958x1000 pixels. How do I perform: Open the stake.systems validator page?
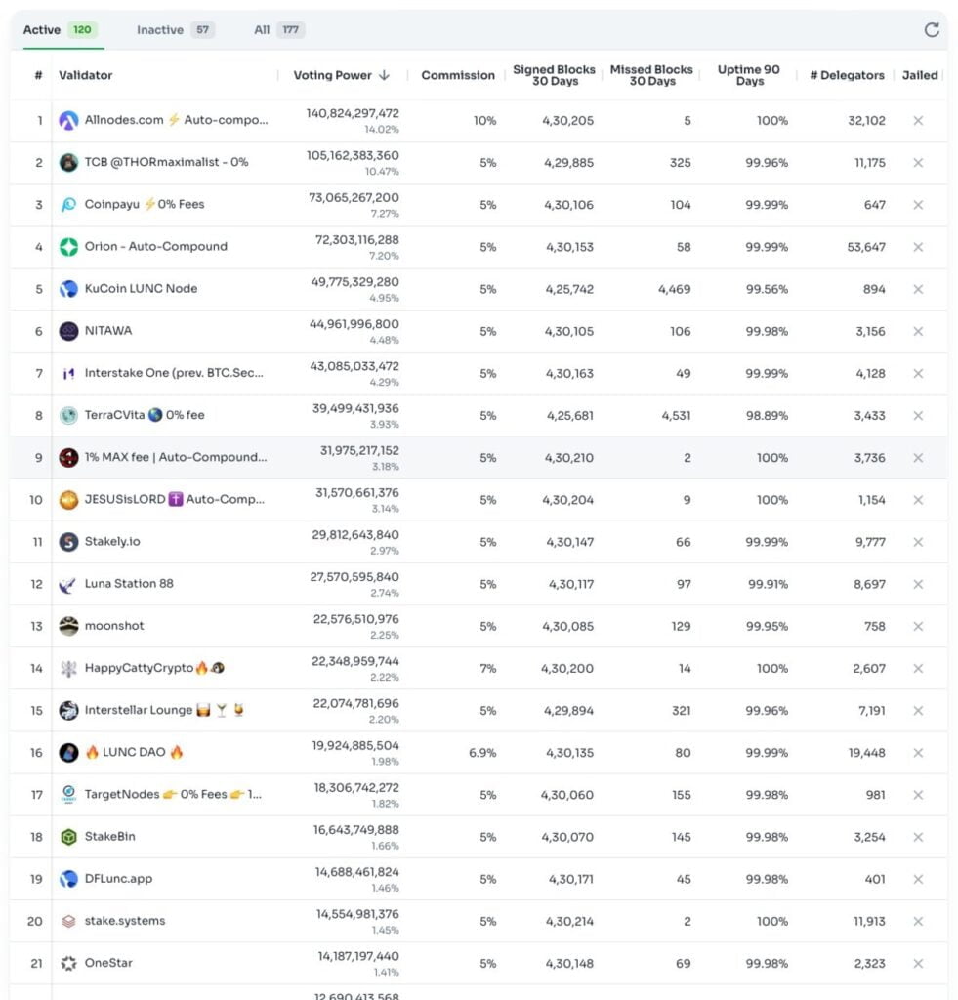125,921
